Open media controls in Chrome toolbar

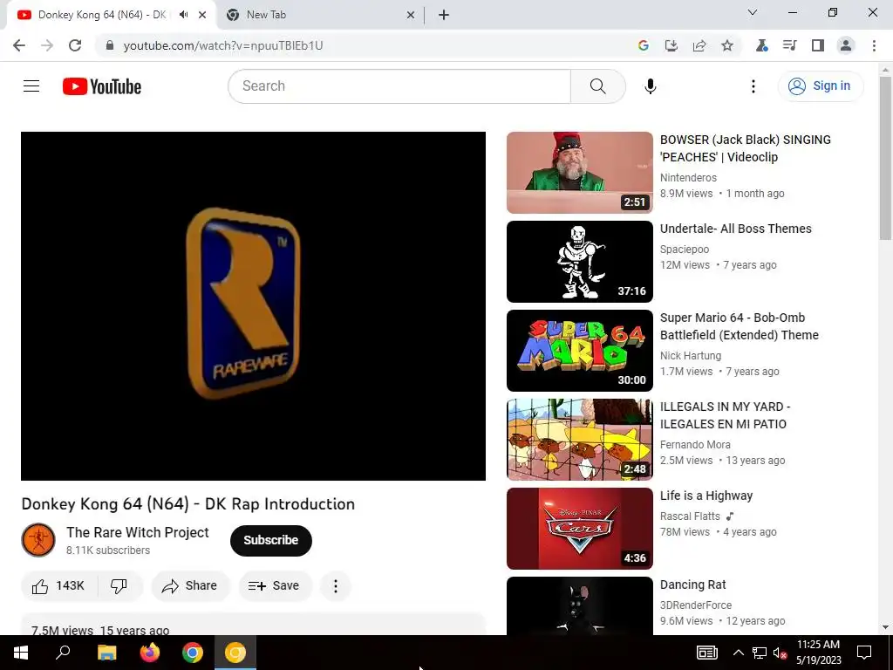pos(789,45)
